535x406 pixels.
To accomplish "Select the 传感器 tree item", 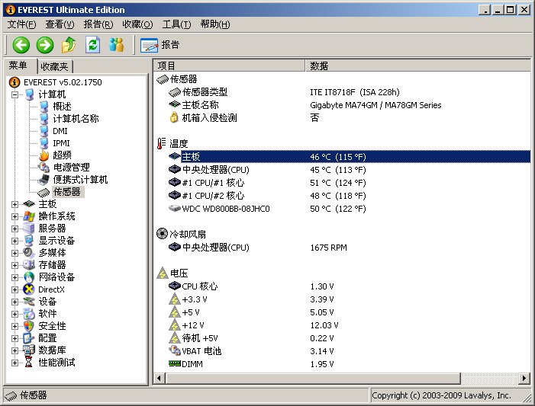I will click(x=66, y=192).
